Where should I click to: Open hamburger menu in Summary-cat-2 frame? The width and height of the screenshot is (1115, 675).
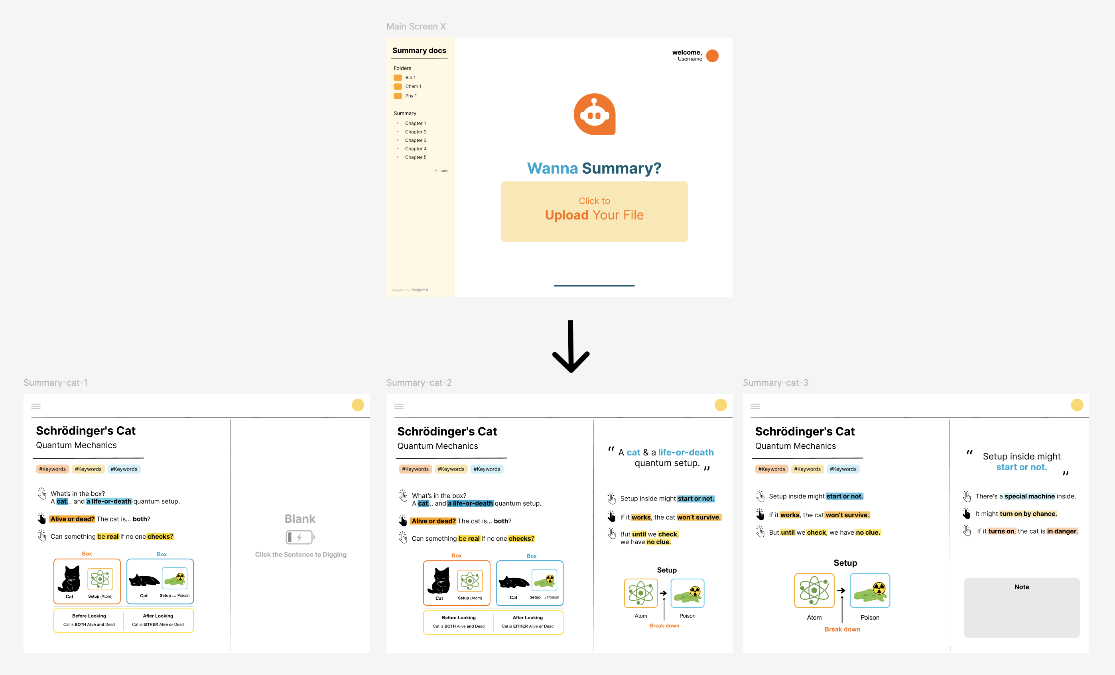(399, 406)
